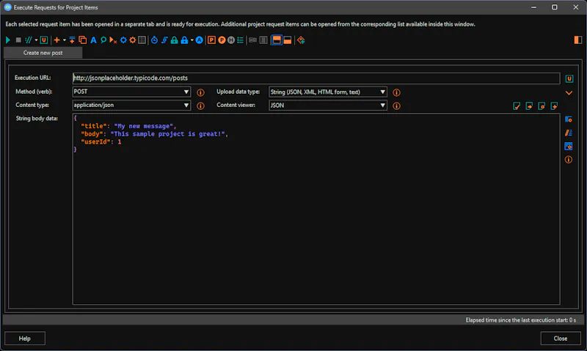Image resolution: width=587 pixels, height=351 pixels.
Task: Click the U icon beside Execution URL
Action: coord(569,78)
